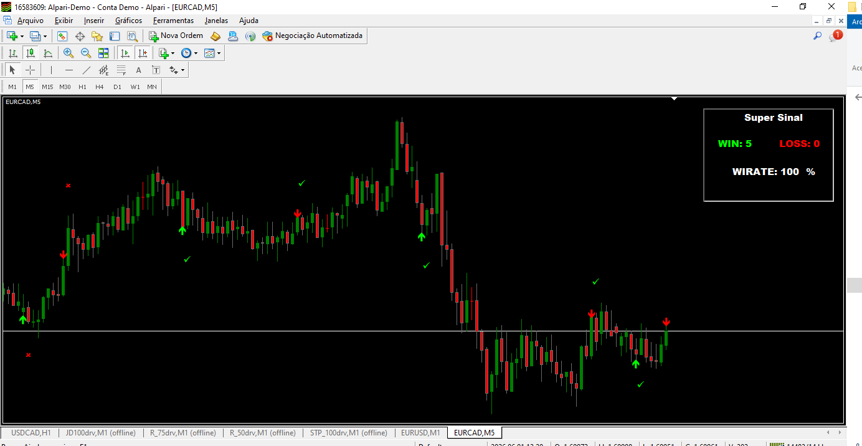Open the Exibir menu
The height and width of the screenshot is (446, 862).
(64, 21)
